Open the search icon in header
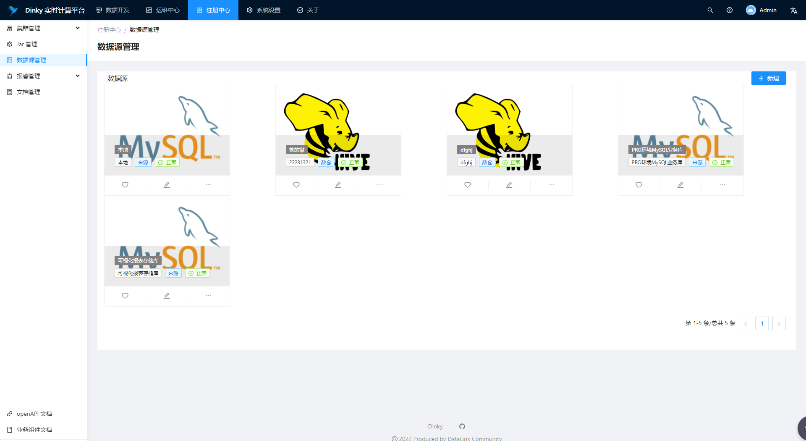This screenshot has height=441, width=806. tap(710, 10)
